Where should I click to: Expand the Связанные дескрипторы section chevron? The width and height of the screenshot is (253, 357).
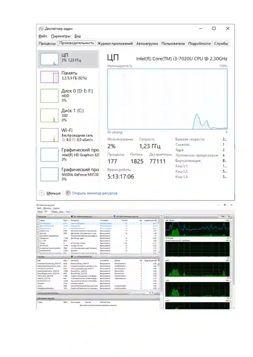click(157, 293)
